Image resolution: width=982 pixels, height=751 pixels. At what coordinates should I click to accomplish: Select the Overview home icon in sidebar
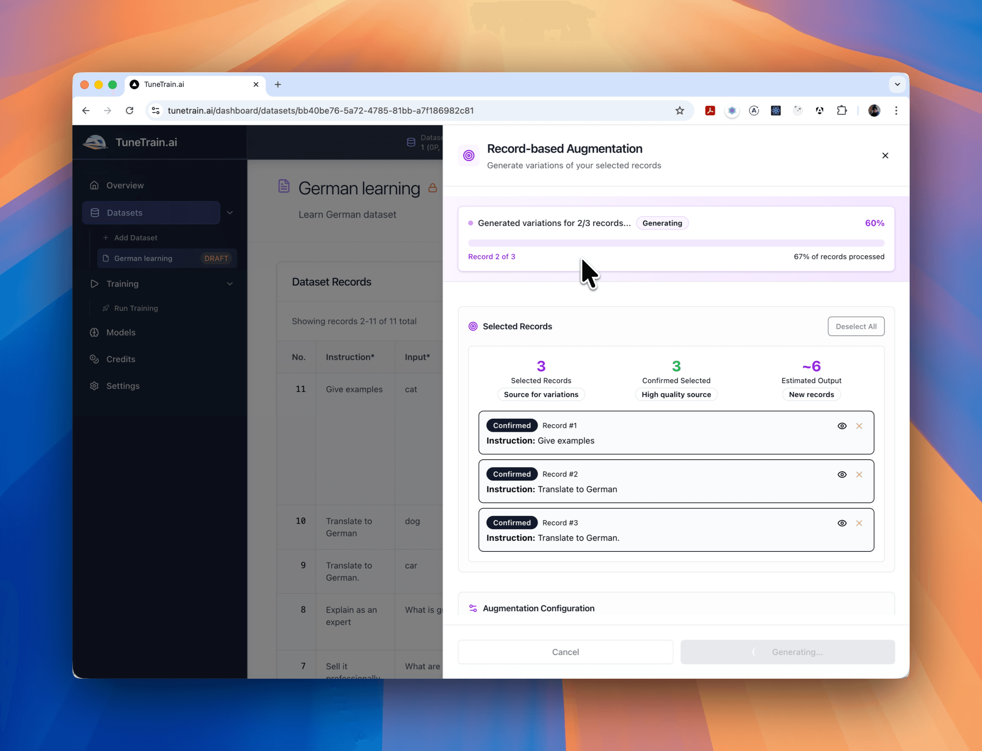coord(94,185)
